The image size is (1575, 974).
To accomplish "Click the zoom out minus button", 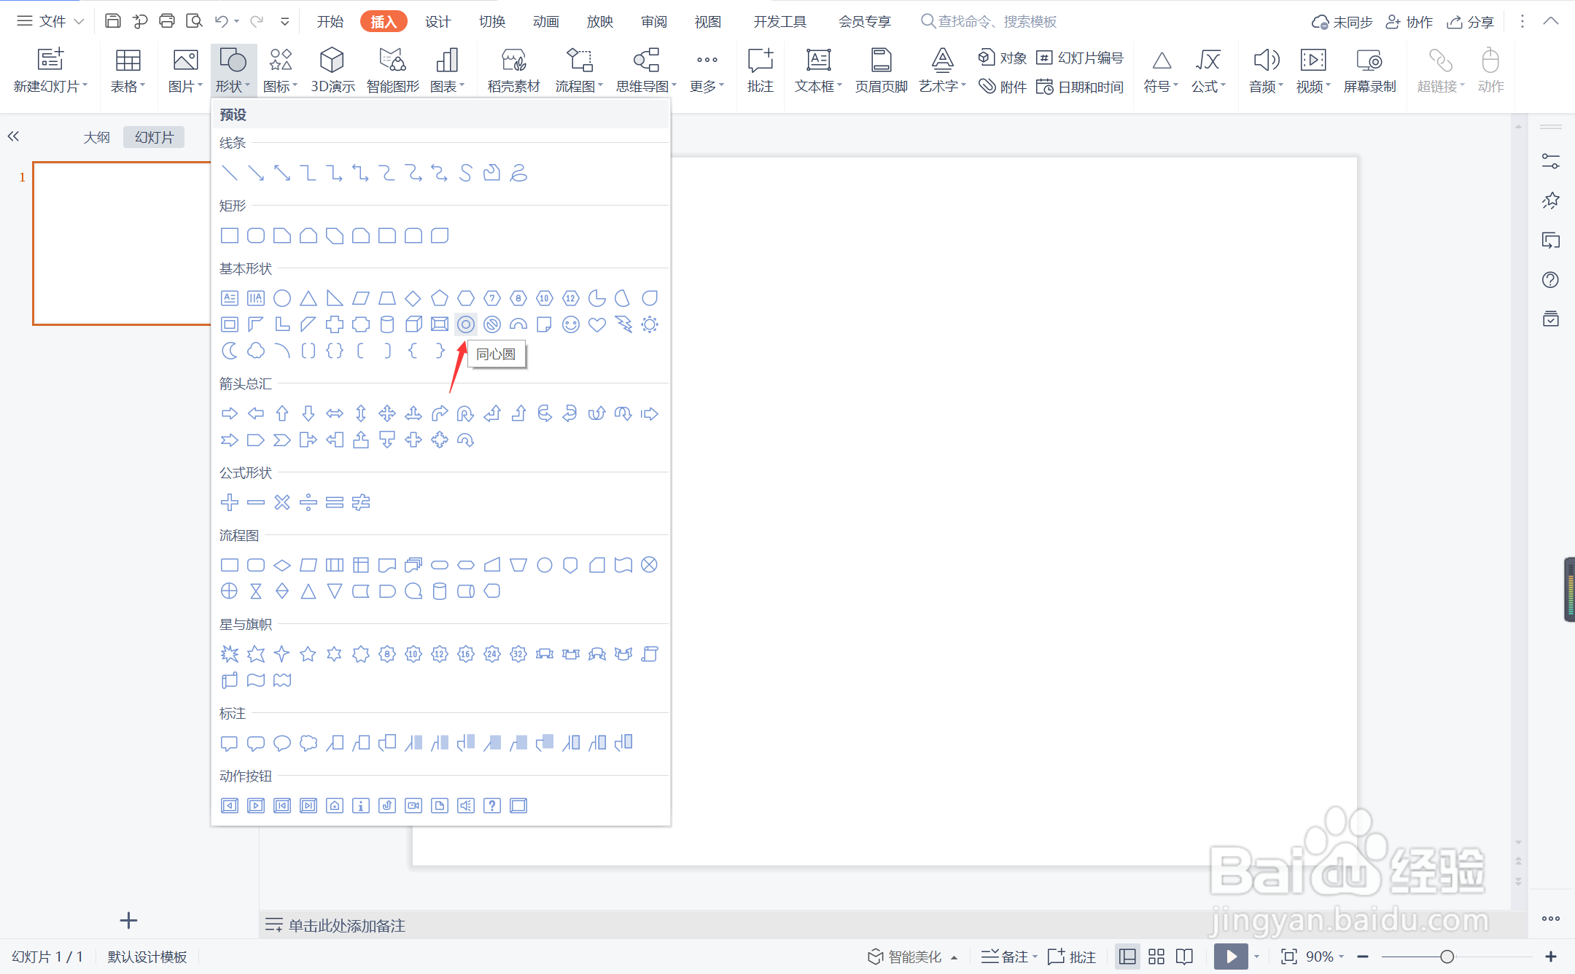I will click(x=1363, y=957).
